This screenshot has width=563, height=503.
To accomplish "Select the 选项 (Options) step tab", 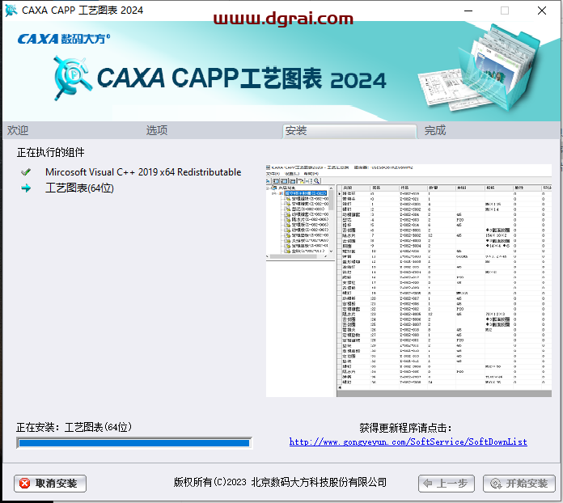I will (157, 130).
